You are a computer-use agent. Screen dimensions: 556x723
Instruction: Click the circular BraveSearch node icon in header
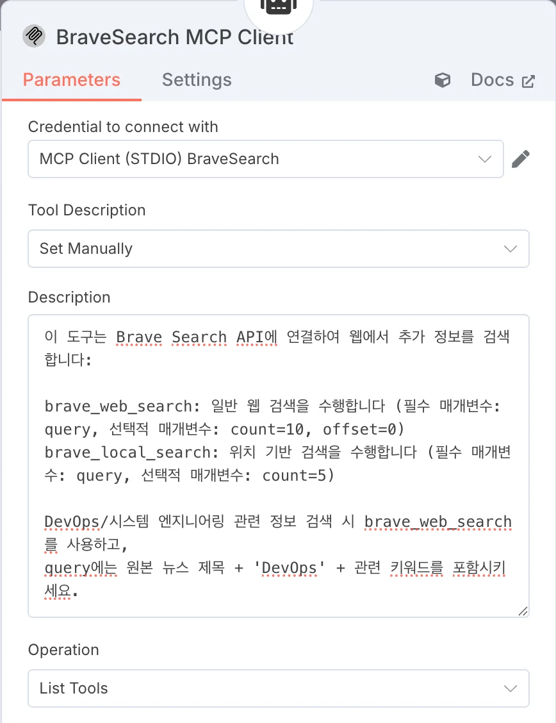point(34,36)
